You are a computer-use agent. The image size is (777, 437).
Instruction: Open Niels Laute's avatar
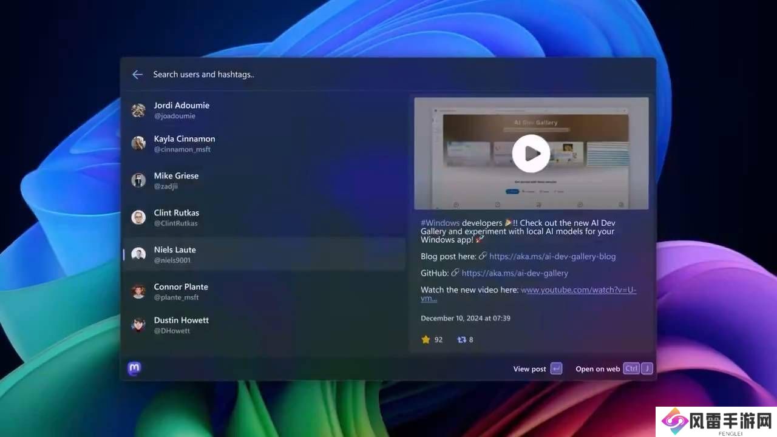(x=138, y=254)
